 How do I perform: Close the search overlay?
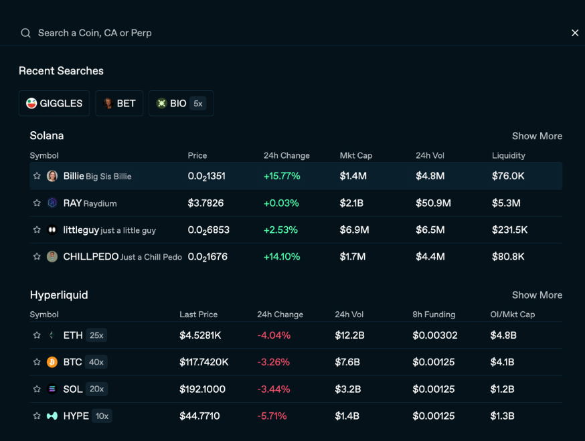click(x=574, y=33)
